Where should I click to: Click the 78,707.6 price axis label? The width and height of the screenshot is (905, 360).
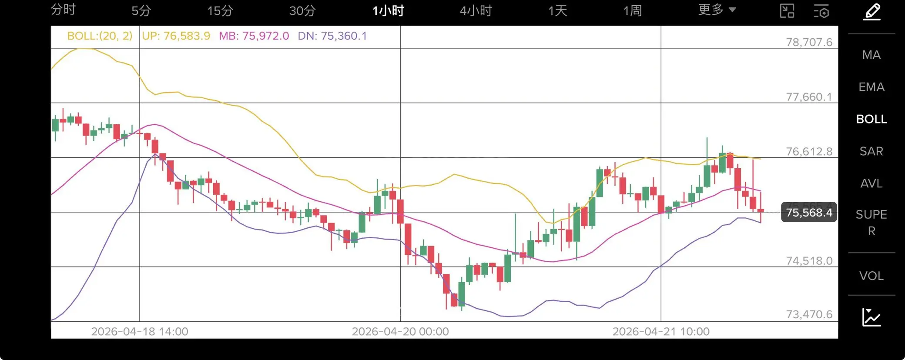(x=809, y=42)
